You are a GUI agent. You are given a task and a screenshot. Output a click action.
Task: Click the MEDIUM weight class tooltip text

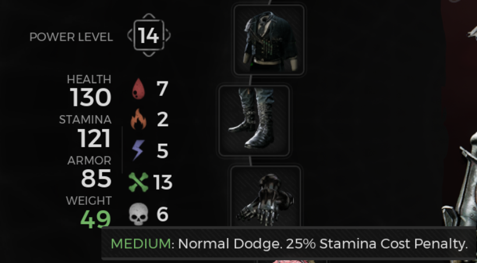pos(141,244)
